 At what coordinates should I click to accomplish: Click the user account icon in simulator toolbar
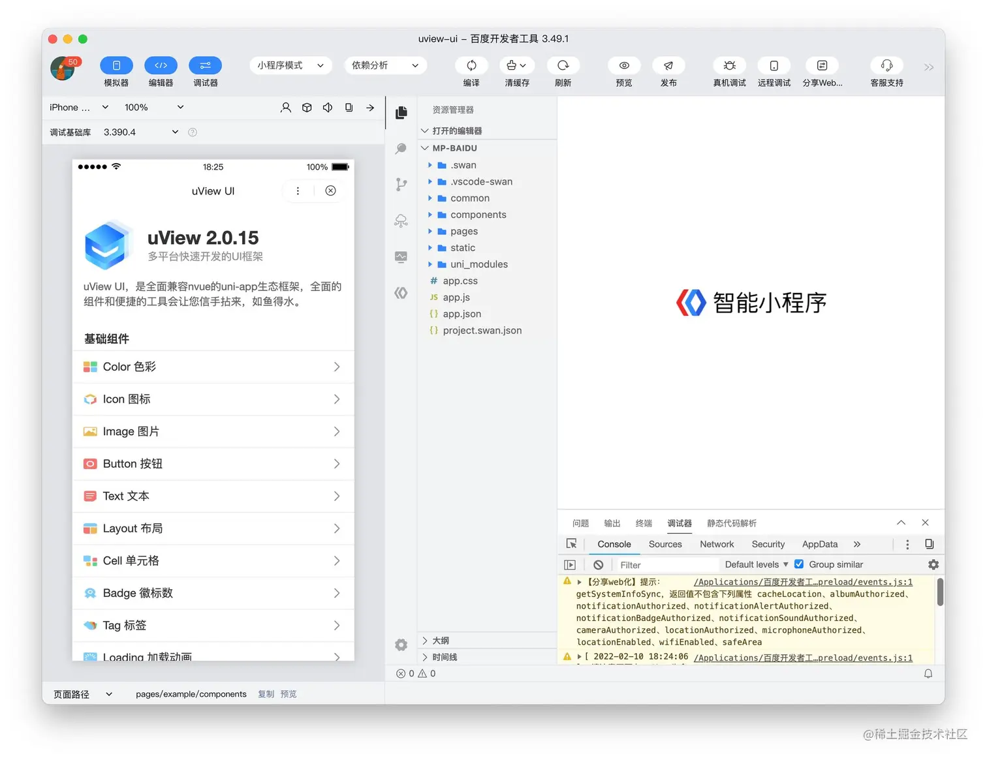[285, 108]
